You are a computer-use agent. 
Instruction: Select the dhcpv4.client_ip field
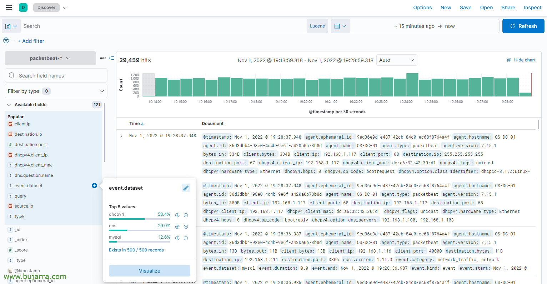click(31, 155)
